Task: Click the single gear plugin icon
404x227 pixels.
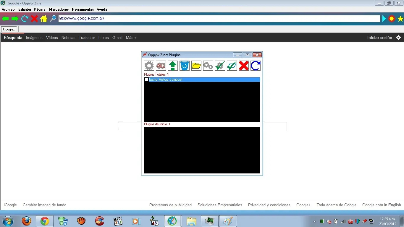Action: 149,66
